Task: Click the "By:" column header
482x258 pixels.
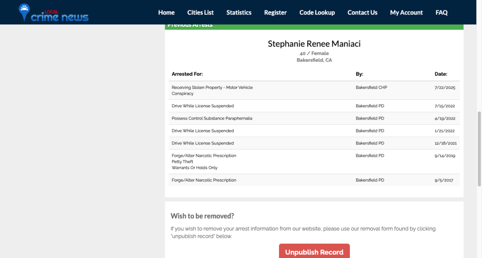Action: pyautogui.click(x=360, y=74)
